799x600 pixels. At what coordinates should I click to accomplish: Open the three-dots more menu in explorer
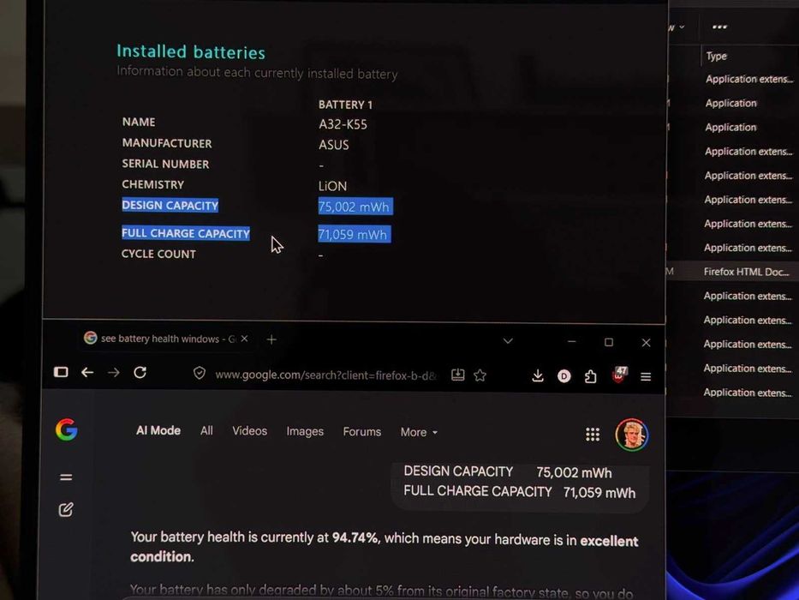tap(719, 27)
